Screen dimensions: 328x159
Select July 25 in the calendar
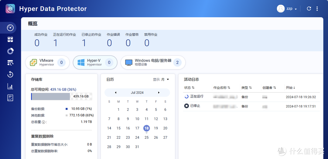click(147, 137)
